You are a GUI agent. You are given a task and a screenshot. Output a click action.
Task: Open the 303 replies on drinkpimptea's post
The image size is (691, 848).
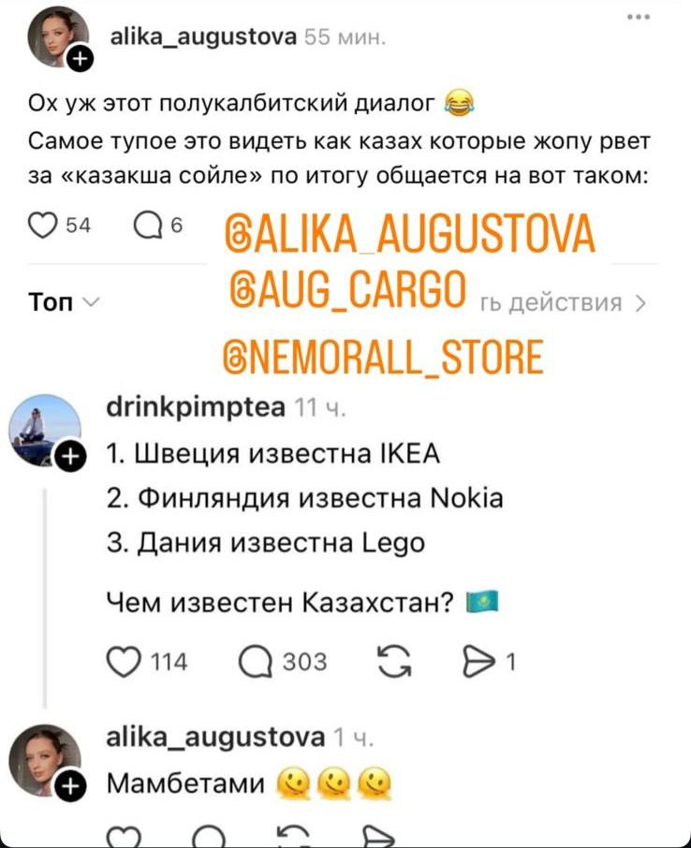coord(256,663)
